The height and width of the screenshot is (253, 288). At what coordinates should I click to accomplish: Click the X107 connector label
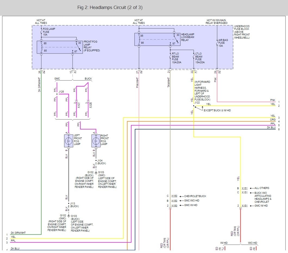(x=79, y=105)
